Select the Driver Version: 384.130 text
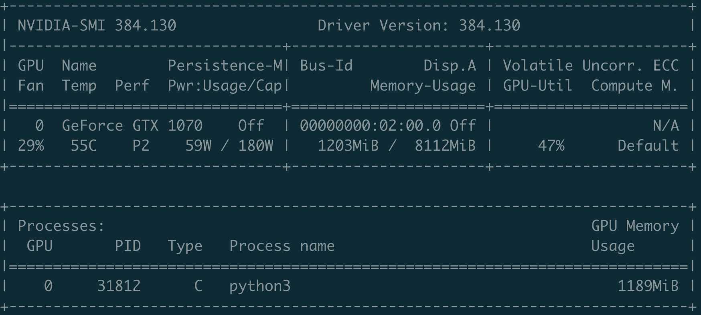Viewport: 701px width, 315px height. click(x=419, y=26)
